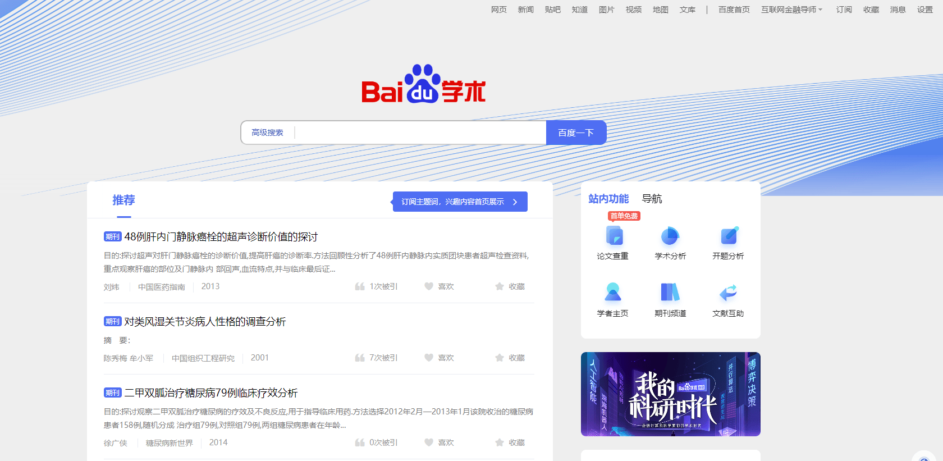
Task: Click journal 中国医药指南
Action: [x=162, y=287]
